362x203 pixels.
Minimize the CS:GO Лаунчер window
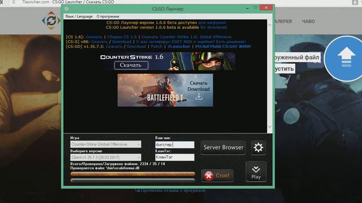pyautogui.click(x=247, y=8)
